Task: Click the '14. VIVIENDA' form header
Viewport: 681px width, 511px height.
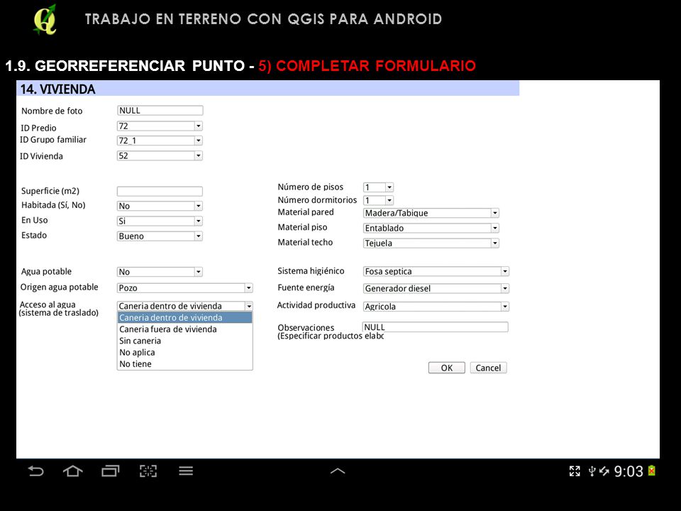Action: pos(268,89)
